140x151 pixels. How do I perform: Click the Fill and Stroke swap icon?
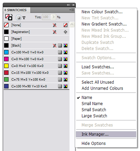coord(12,15)
